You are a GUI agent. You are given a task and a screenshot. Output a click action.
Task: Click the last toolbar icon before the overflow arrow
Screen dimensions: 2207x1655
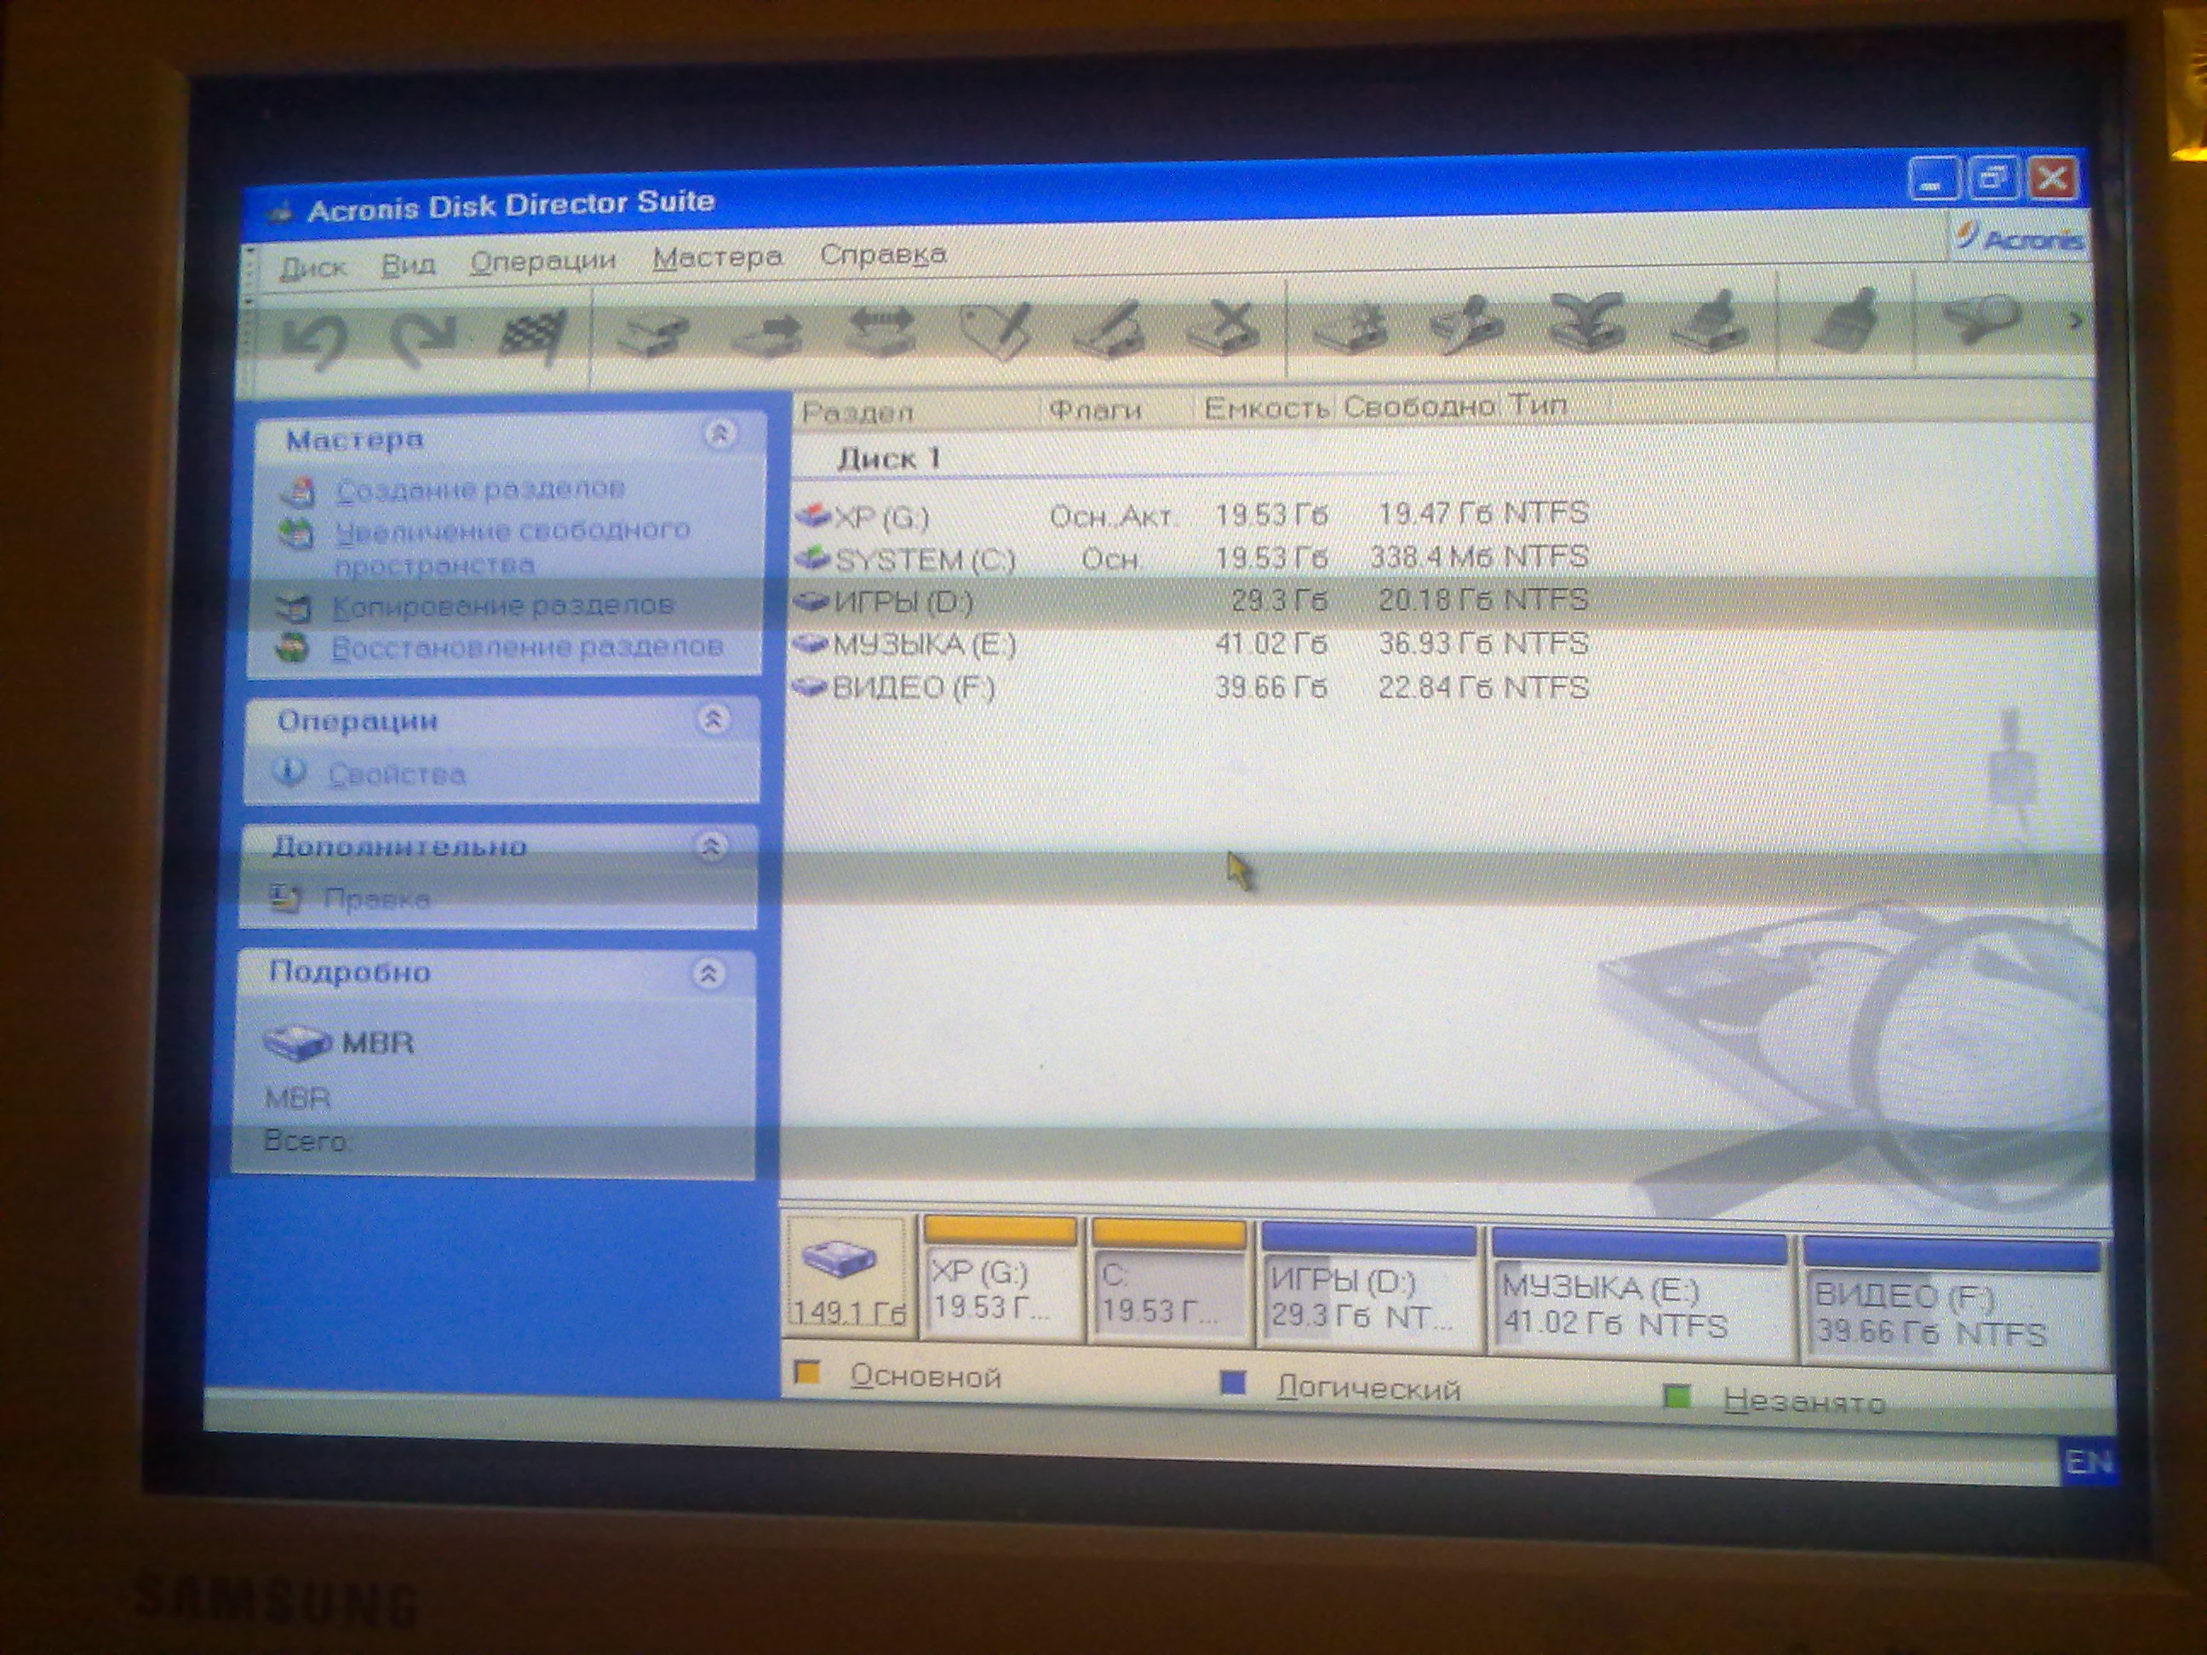(x=1982, y=318)
